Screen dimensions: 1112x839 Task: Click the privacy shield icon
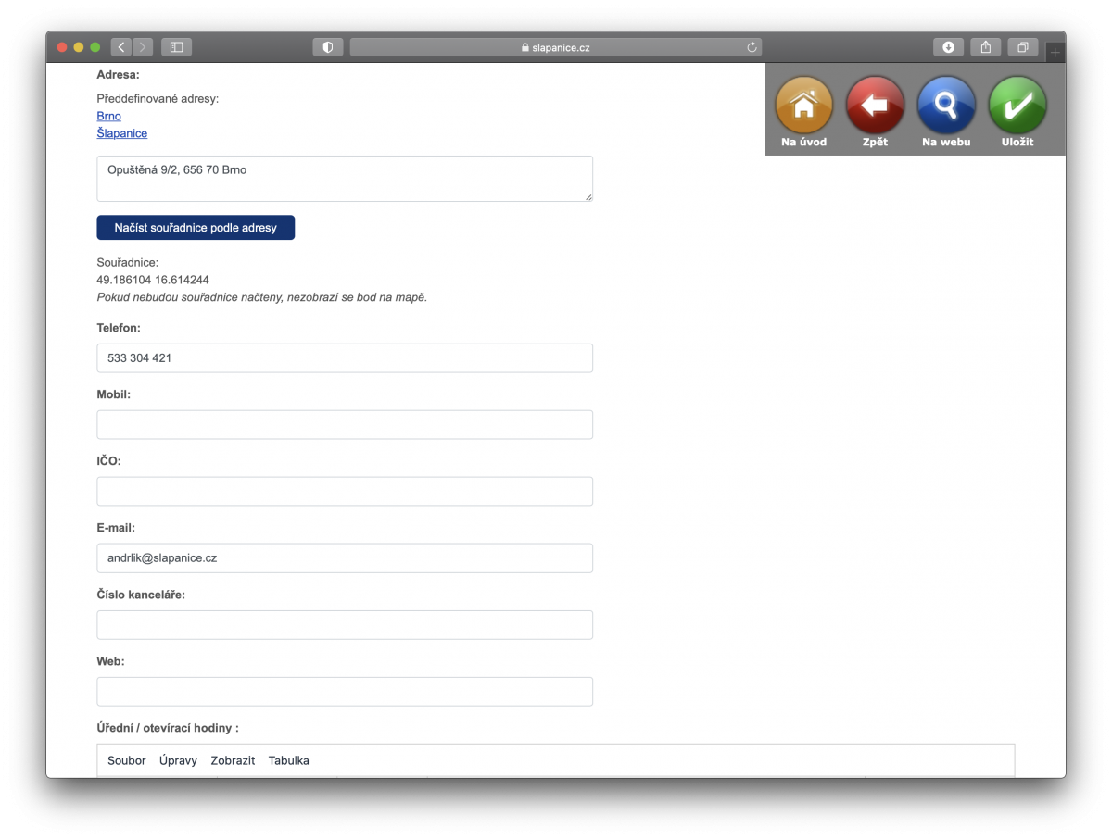pos(328,47)
